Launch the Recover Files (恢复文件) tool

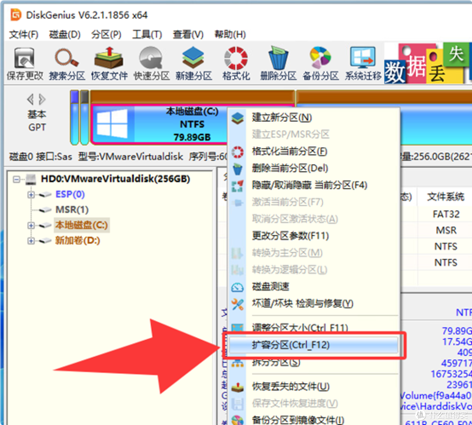109,64
